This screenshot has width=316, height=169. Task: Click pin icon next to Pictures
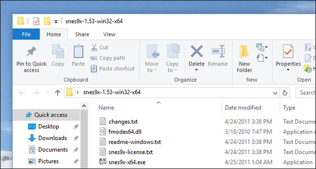tap(76, 161)
